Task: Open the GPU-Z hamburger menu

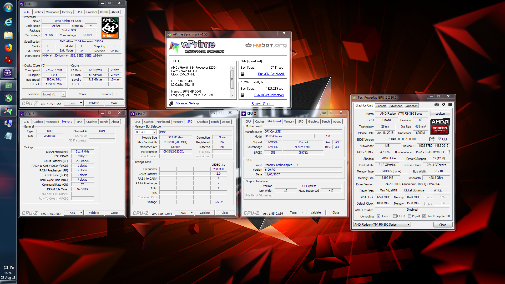Action: (450, 104)
